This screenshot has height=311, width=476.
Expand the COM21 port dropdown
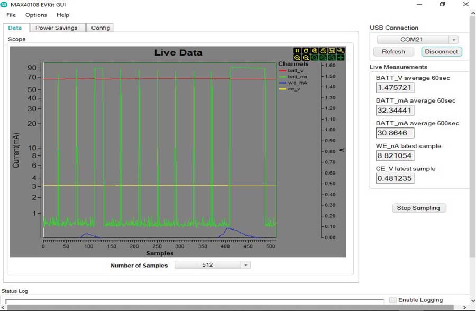pyautogui.click(x=453, y=40)
